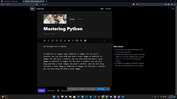Apply bold formatting in editor toolbar
177x99 pixels.
[x=45, y=40]
